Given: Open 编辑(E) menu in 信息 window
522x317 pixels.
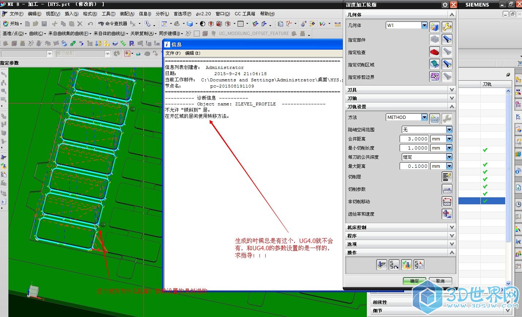Looking at the screenshot, I should pyautogui.click(x=192, y=53).
